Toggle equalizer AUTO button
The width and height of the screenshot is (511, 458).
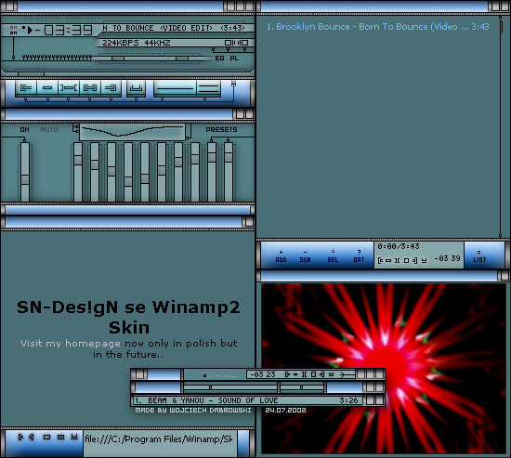coord(49,130)
